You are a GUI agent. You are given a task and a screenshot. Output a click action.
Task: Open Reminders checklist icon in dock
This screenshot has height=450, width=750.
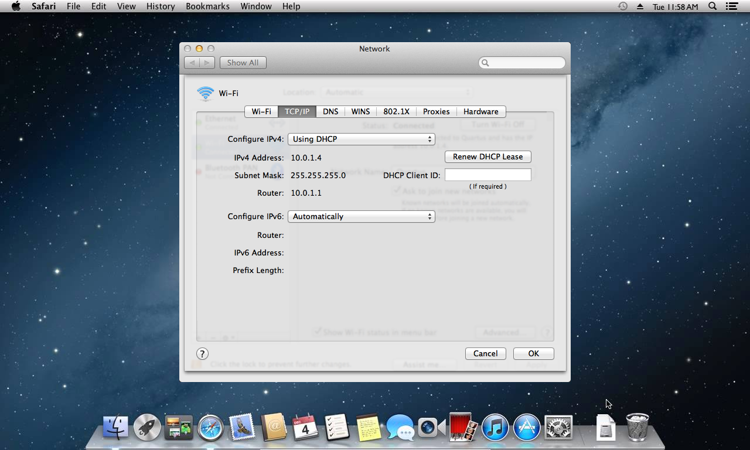pyautogui.click(x=337, y=427)
